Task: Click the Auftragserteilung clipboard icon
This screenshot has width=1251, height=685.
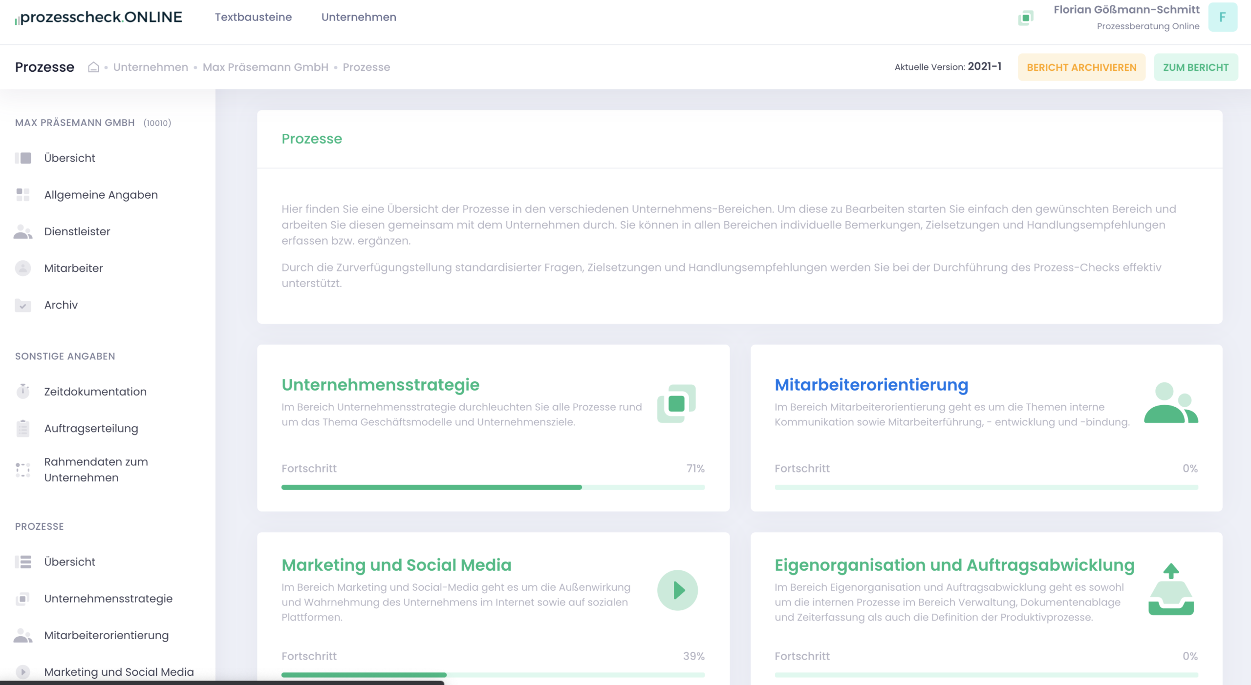Action: pos(23,428)
